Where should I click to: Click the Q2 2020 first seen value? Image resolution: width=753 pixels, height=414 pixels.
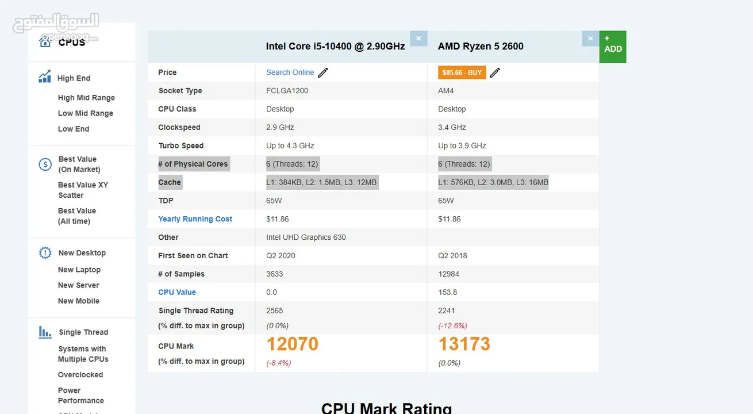click(281, 256)
